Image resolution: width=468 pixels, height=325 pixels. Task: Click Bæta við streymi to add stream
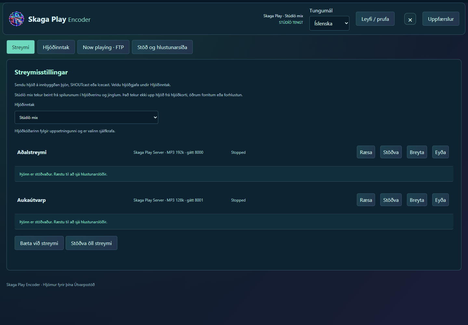[x=39, y=243]
